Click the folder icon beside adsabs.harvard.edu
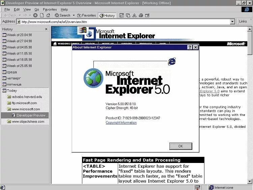Image resolution: width=253 pixels, height=190 pixels. [x=9, y=97]
